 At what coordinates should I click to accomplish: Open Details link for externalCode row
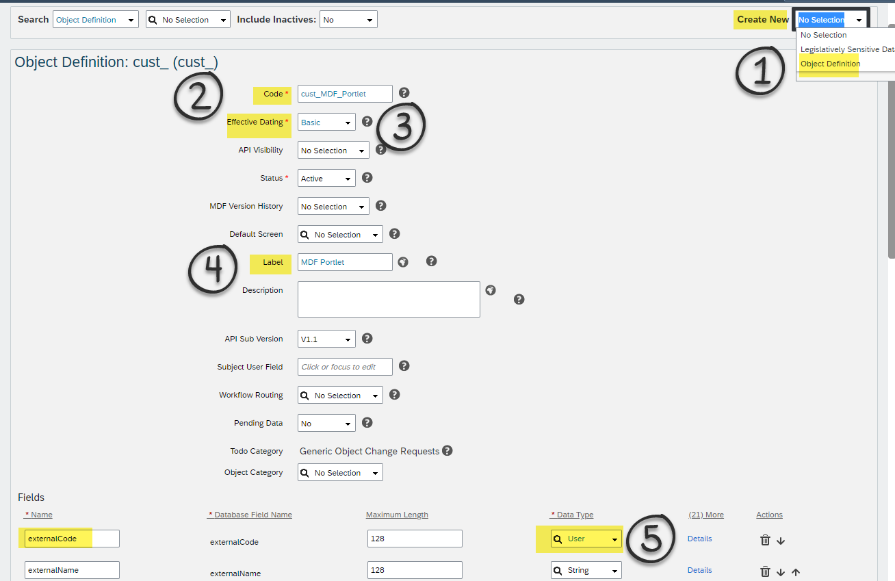coord(699,539)
